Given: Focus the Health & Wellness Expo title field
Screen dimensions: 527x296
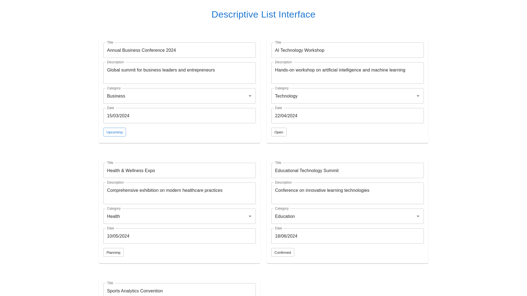Looking at the screenshot, I should 179,170.
